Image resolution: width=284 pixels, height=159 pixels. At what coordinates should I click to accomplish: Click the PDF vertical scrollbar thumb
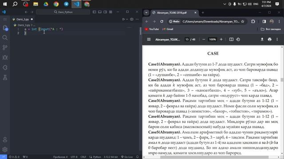[x=282, y=79]
